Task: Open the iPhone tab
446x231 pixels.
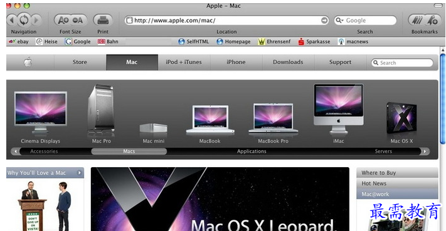Action: pos(236,62)
